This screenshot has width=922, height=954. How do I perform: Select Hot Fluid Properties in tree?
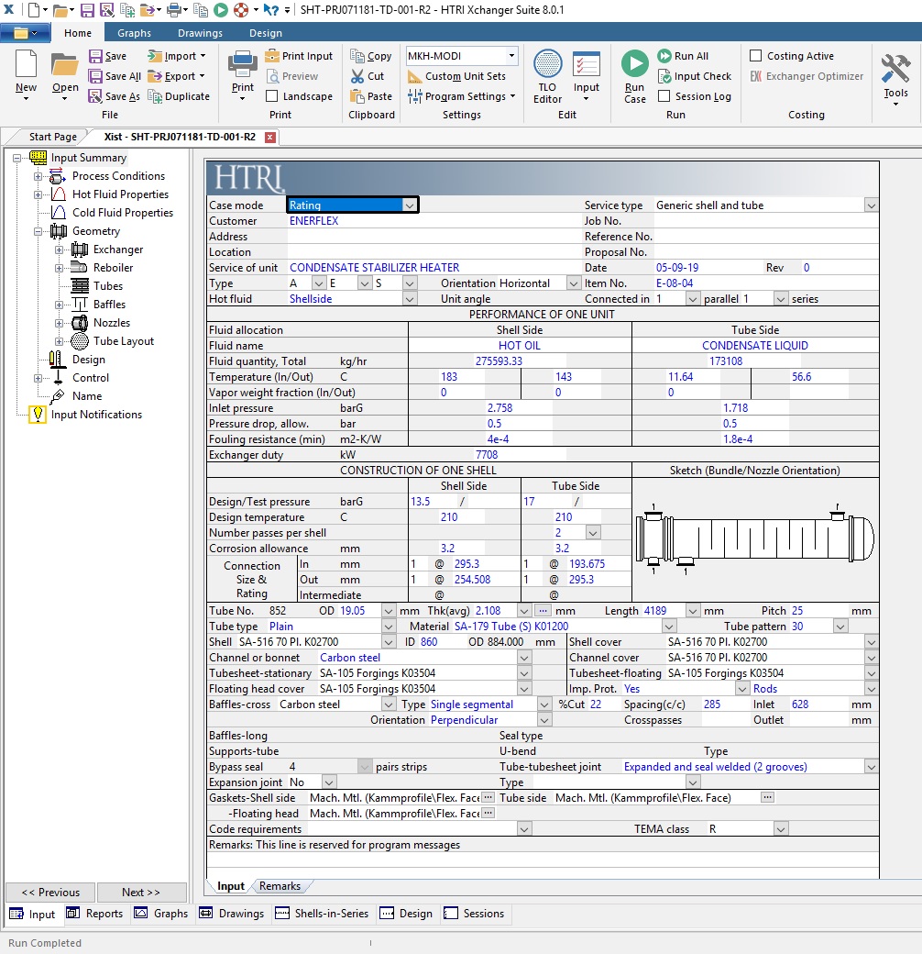point(120,194)
